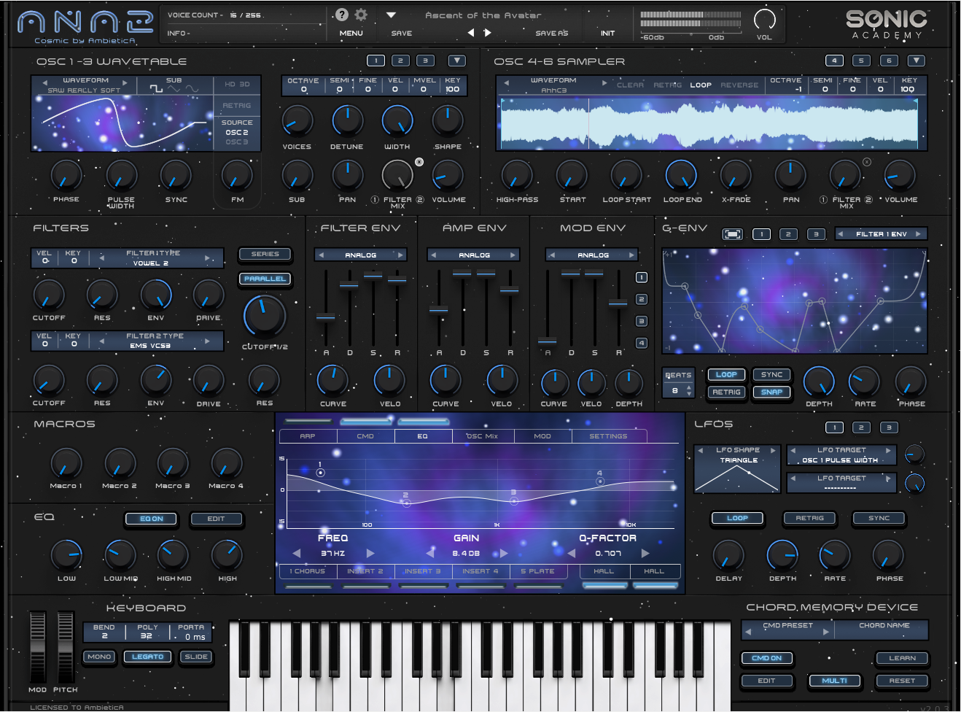This screenshot has height=712, width=961.
Task: Toggle PARALLEL filter routing
Action: coord(265,279)
